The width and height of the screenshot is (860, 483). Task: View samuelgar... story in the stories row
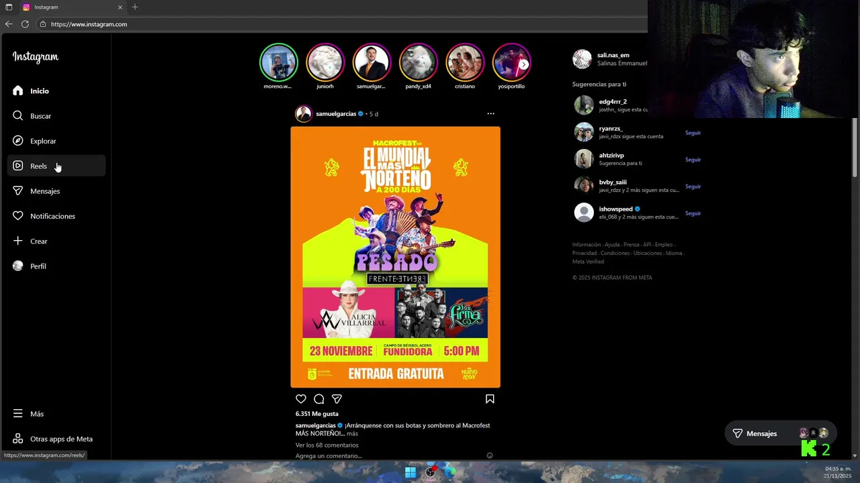point(372,62)
